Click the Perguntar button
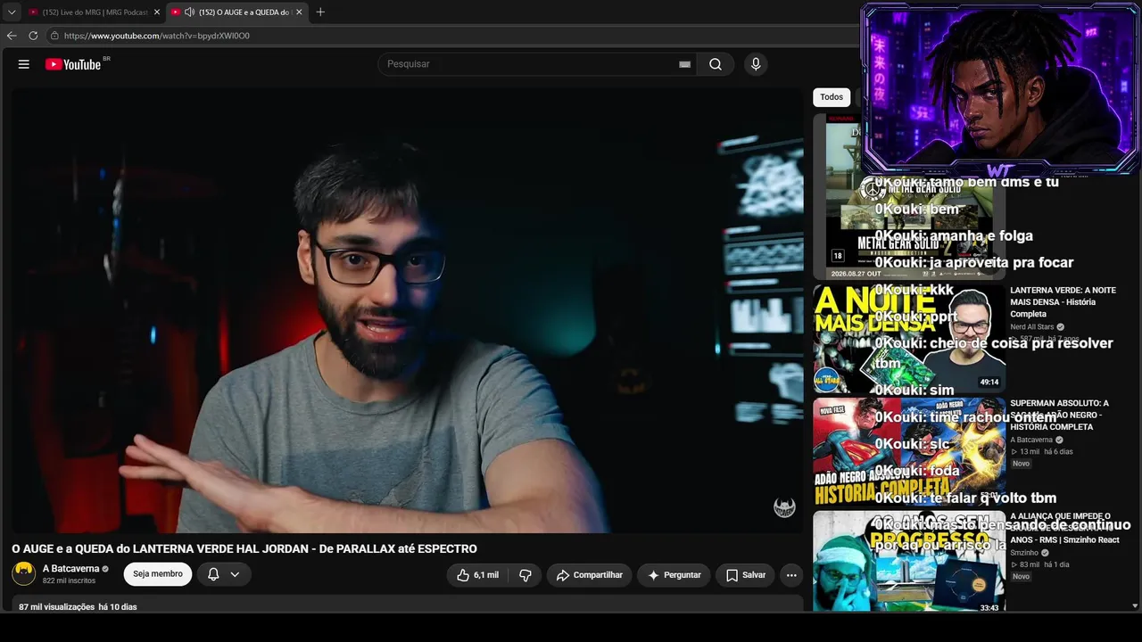The height and width of the screenshot is (642, 1142). click(674, 575)
